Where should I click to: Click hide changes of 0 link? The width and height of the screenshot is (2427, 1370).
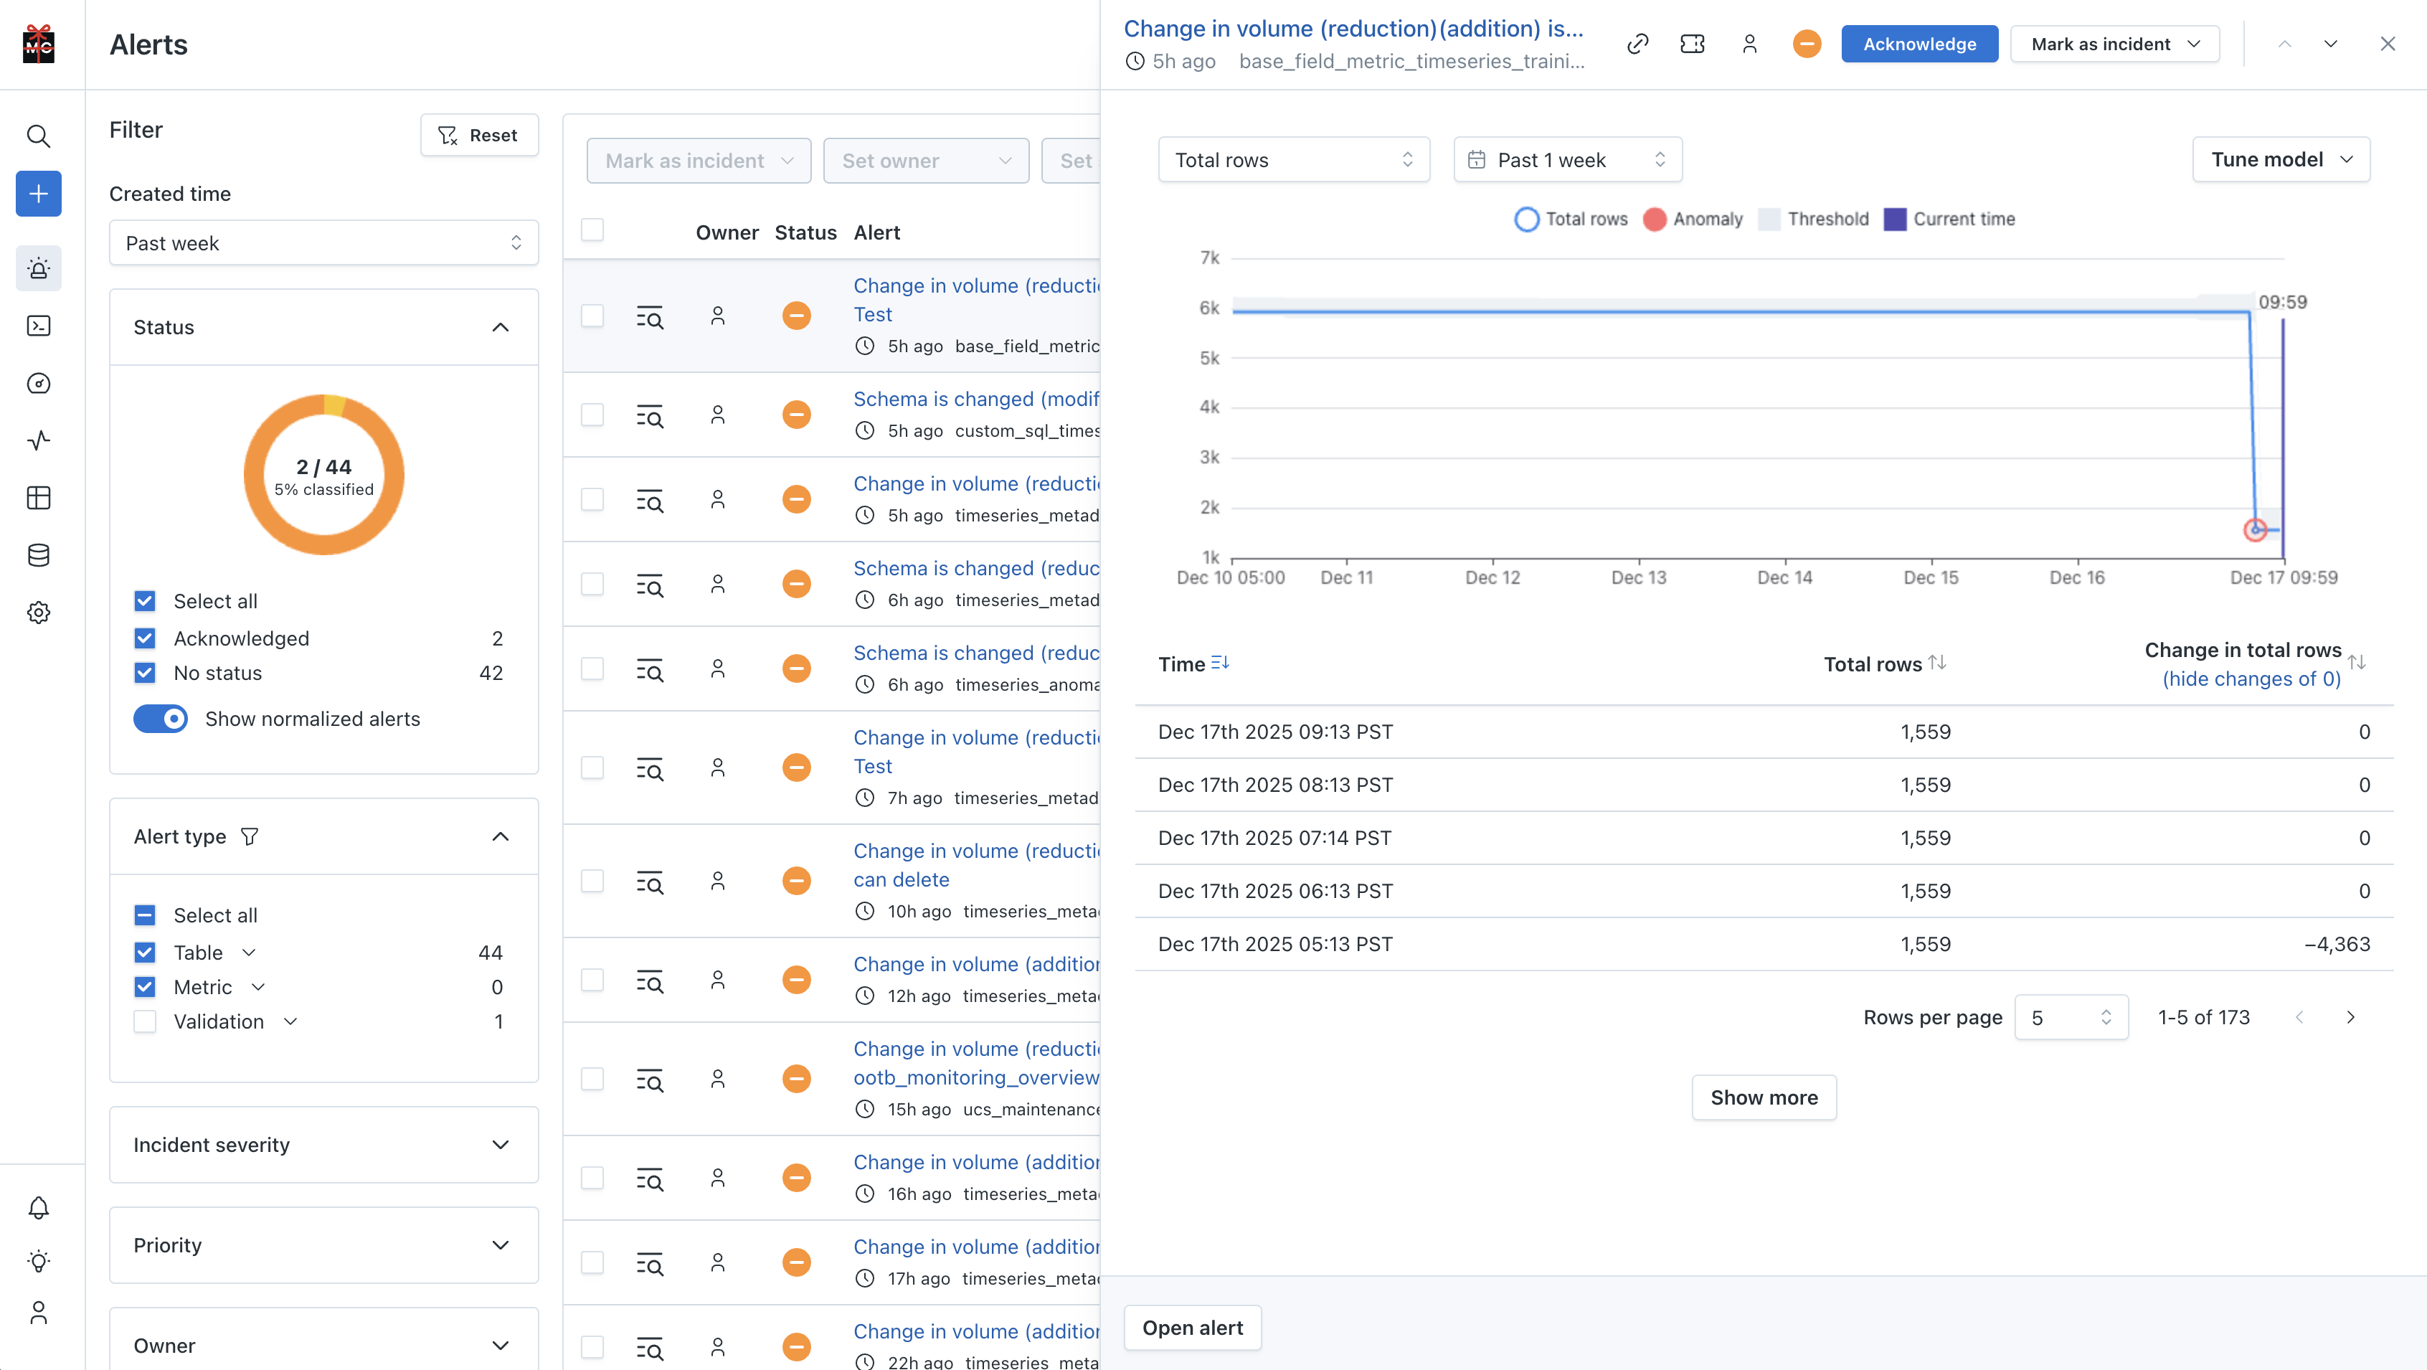click(x=2251, y=679)
